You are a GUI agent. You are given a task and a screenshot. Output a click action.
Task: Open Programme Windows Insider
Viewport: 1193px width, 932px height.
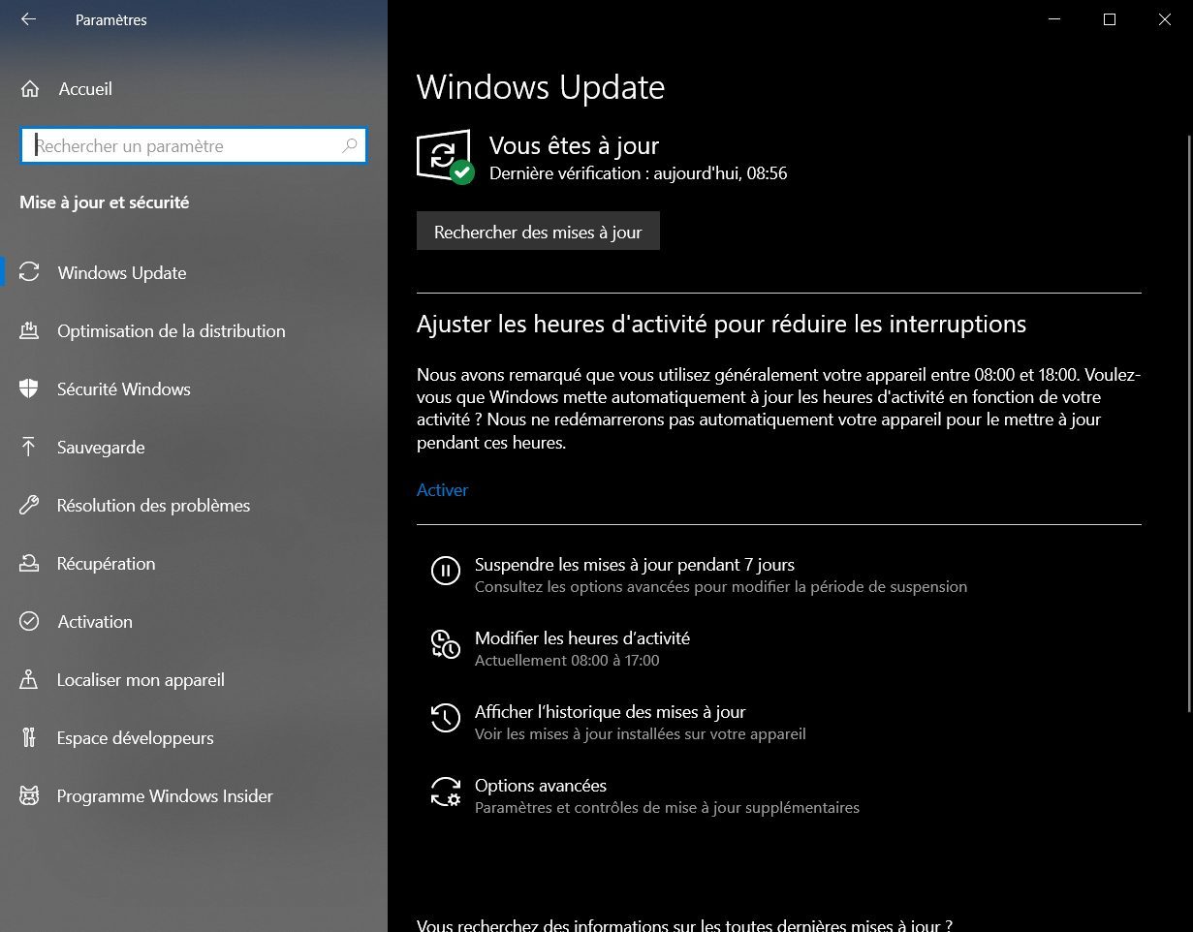coord(194,795)
